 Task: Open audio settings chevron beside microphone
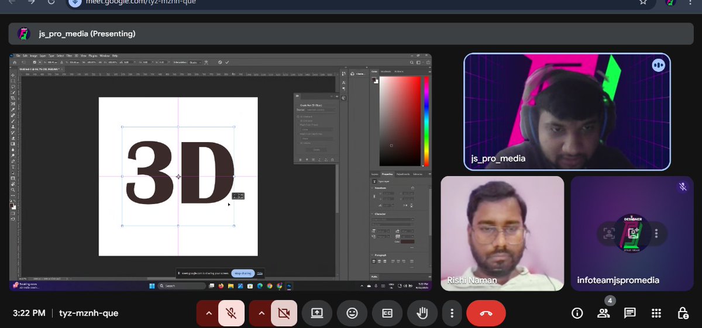208,313
